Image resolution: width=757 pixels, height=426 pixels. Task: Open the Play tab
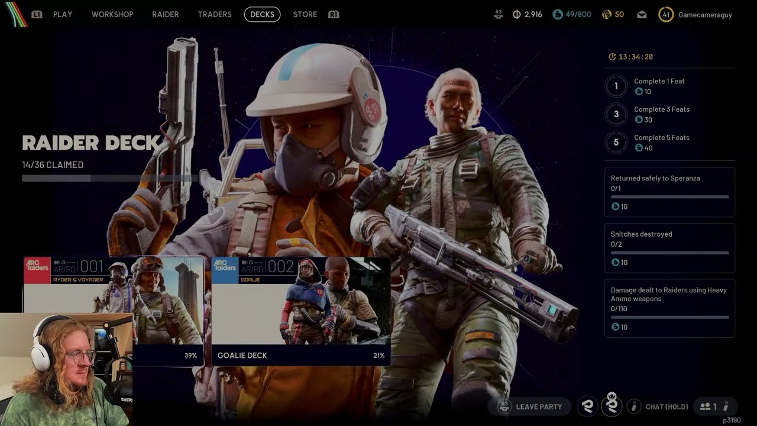click(63, 14)
